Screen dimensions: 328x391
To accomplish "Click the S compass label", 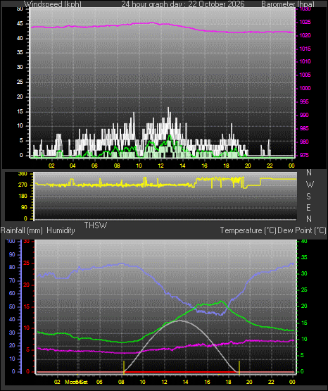I will point(308,197).
